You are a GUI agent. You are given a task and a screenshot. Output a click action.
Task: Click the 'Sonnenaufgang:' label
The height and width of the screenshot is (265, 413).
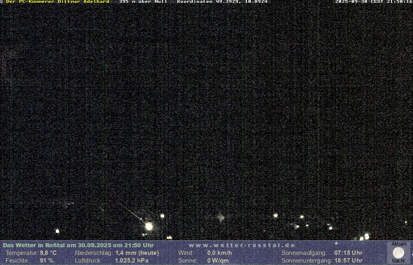point(304,253)
